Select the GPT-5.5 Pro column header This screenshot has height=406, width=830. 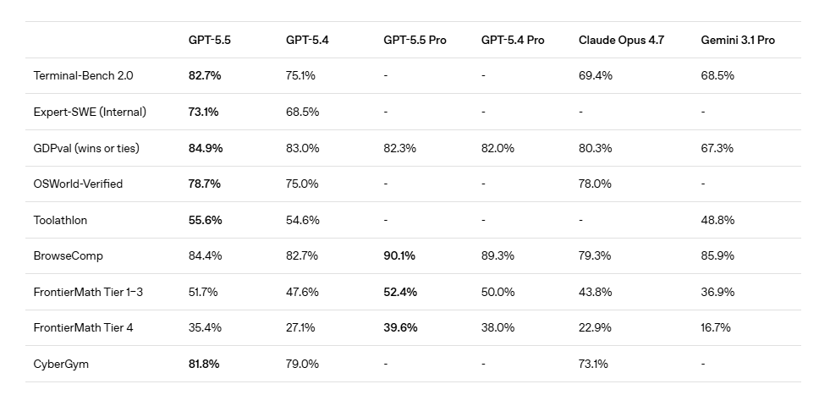tap(415, 40)
